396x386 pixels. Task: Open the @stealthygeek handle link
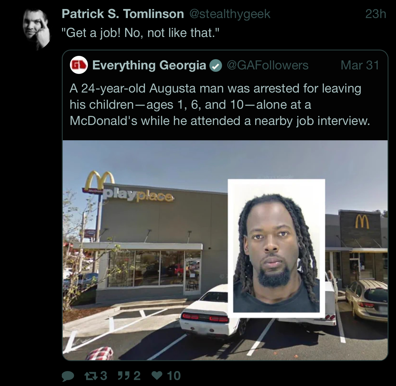tap(230, 14)
